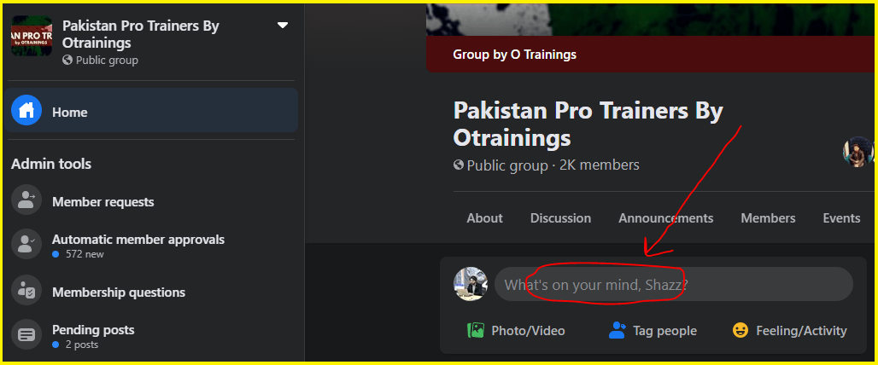Click the sidebar group title Pakistan Pro Trainers

pos(141,34)
